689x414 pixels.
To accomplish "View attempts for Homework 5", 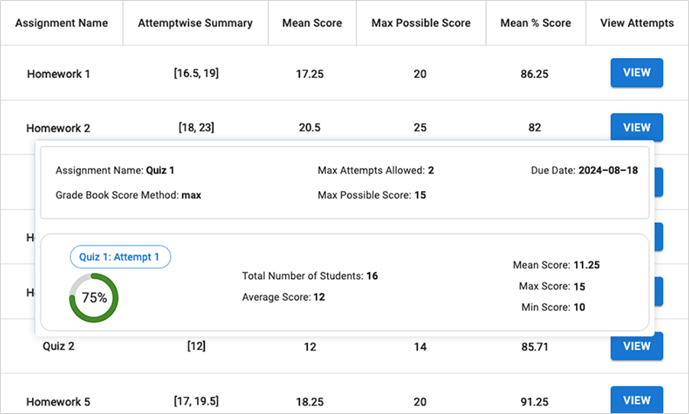I will (636, 400).
